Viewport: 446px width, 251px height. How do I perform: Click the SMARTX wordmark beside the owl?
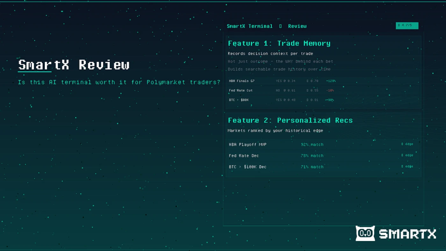click(x=407, y=234)
